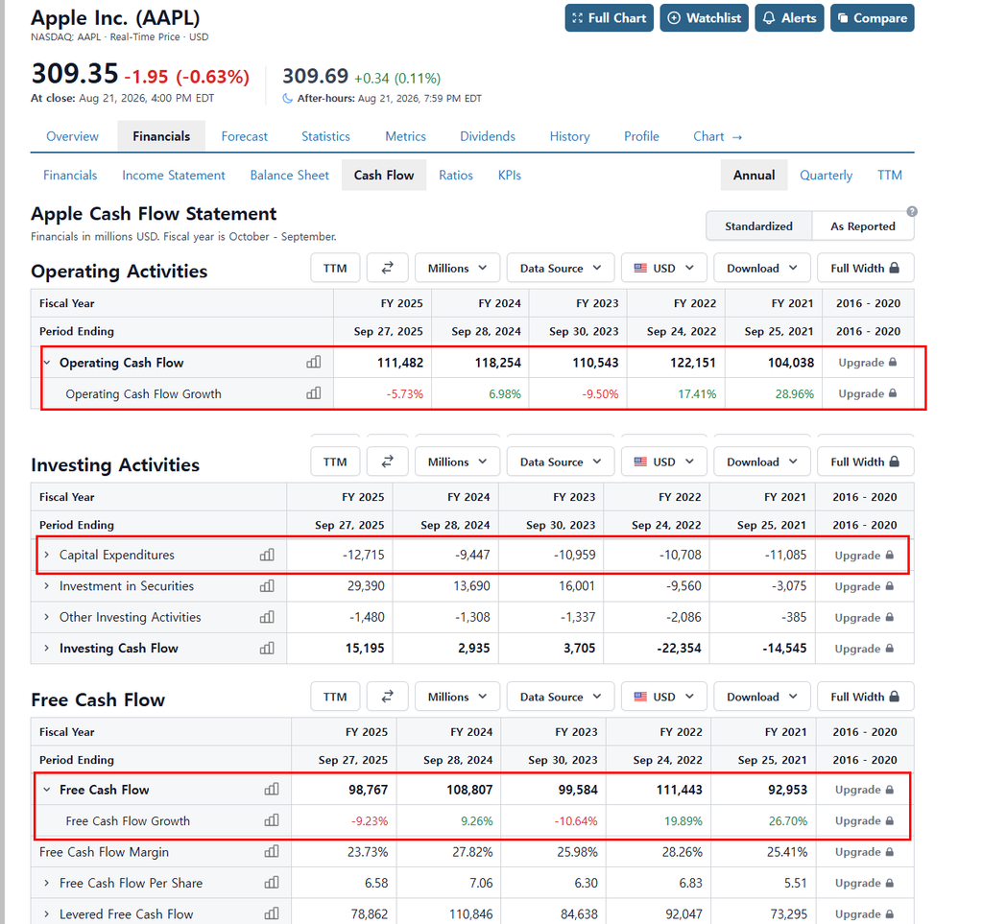
Task: Open chart icon for Operating Cash Flow row
Action: [314, 362]
